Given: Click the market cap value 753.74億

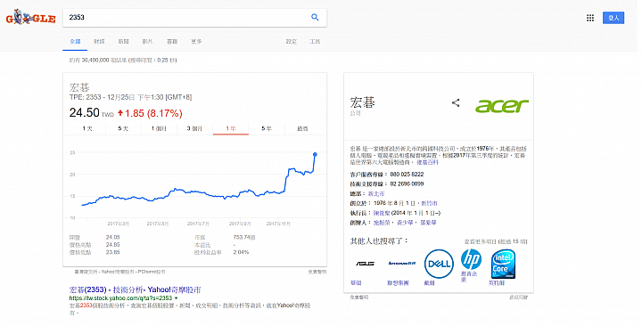Looking at the screenshot, I should tap(244, 237).
